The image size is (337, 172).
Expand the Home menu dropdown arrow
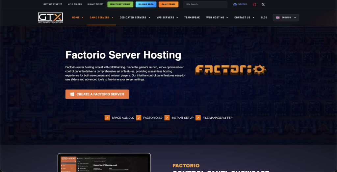click(83, 18)
